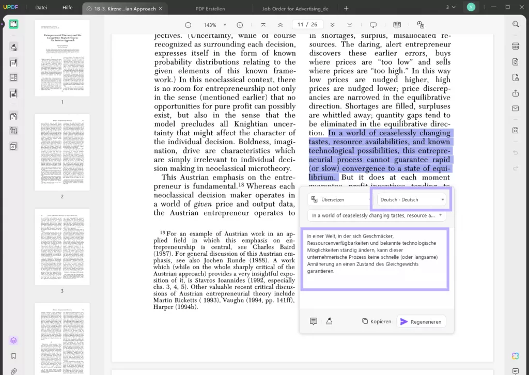Open the Crop pages tool
The width and height of the screenshot is (529, 375).
click(13, 131)
